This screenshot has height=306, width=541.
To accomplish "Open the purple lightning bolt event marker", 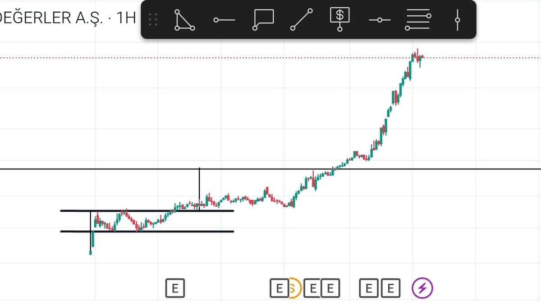I will tap(422, 288).
